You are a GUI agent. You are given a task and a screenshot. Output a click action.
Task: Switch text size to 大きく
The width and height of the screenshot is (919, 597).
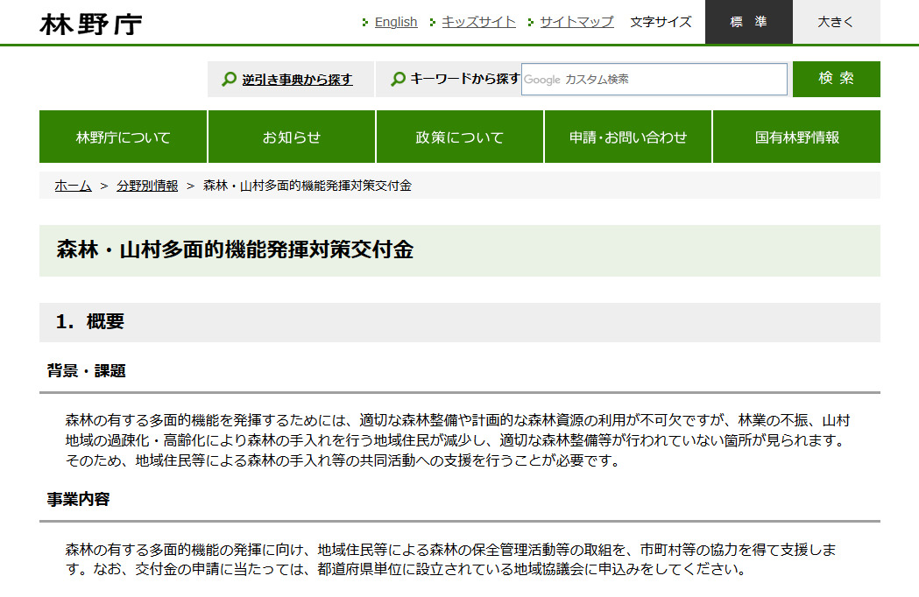point(836,22)
